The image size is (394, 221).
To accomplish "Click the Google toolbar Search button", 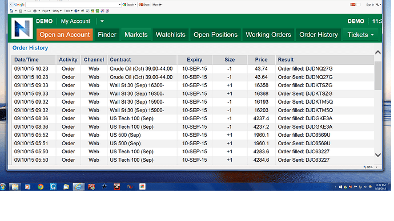I will point(130,5).
